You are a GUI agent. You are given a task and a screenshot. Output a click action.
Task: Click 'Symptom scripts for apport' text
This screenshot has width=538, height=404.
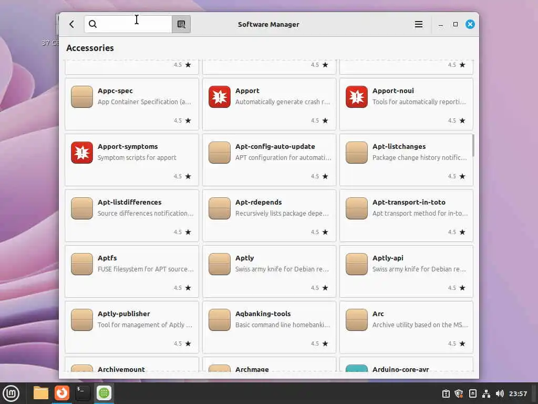(x=137, y=157)
